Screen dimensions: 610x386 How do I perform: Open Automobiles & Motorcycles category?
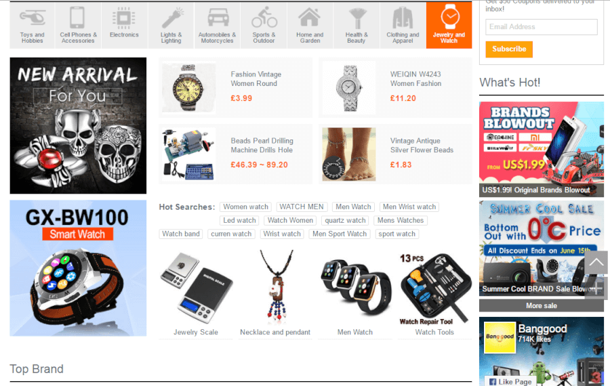(x=218, y=26)
